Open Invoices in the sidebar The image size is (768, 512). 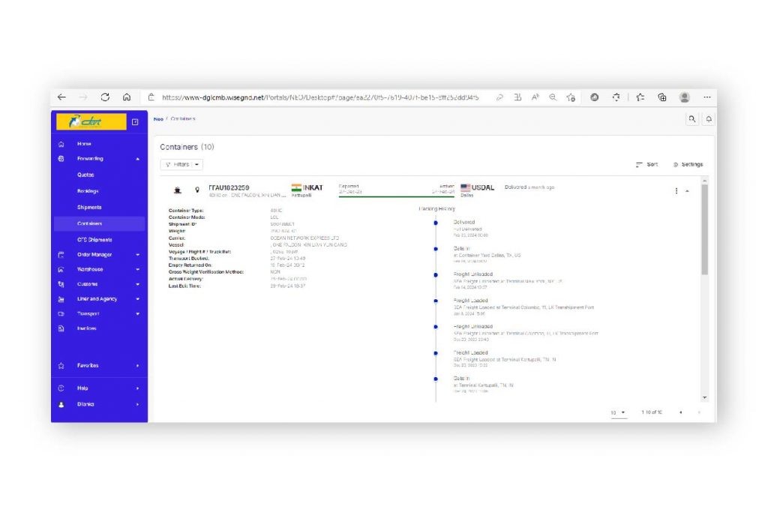pos(86,328)
